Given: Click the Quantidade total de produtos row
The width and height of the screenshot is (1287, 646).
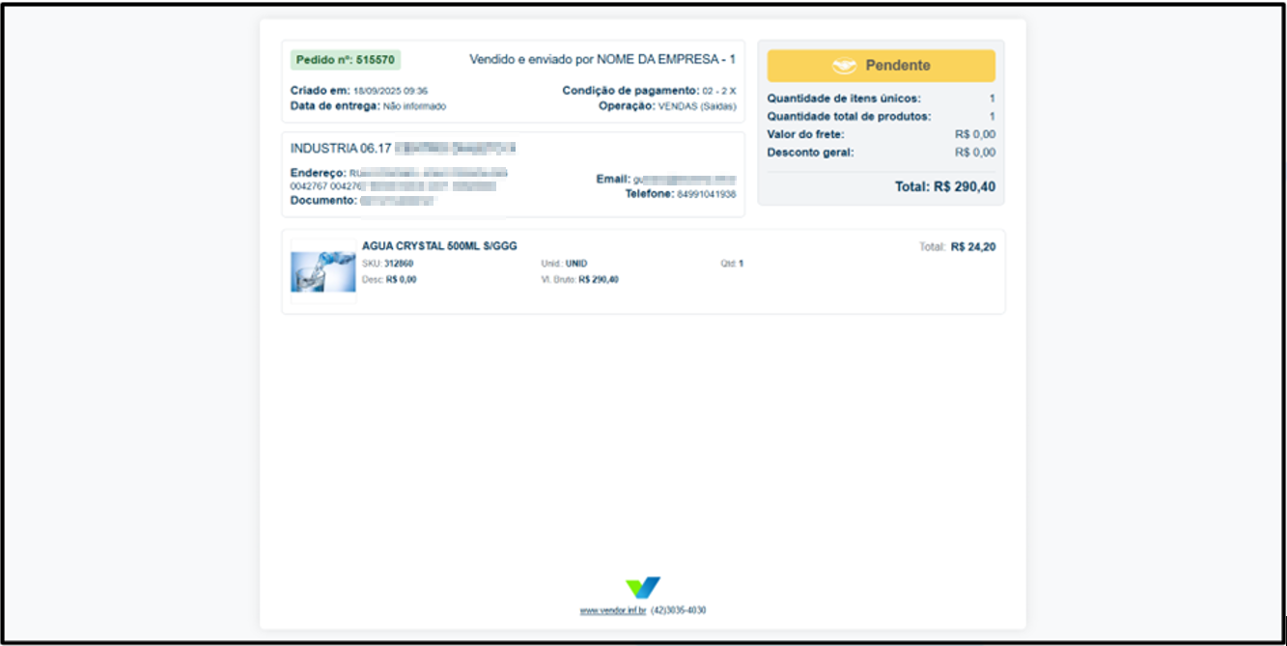Looking at the screenshot, I should (x=881, y=117).
